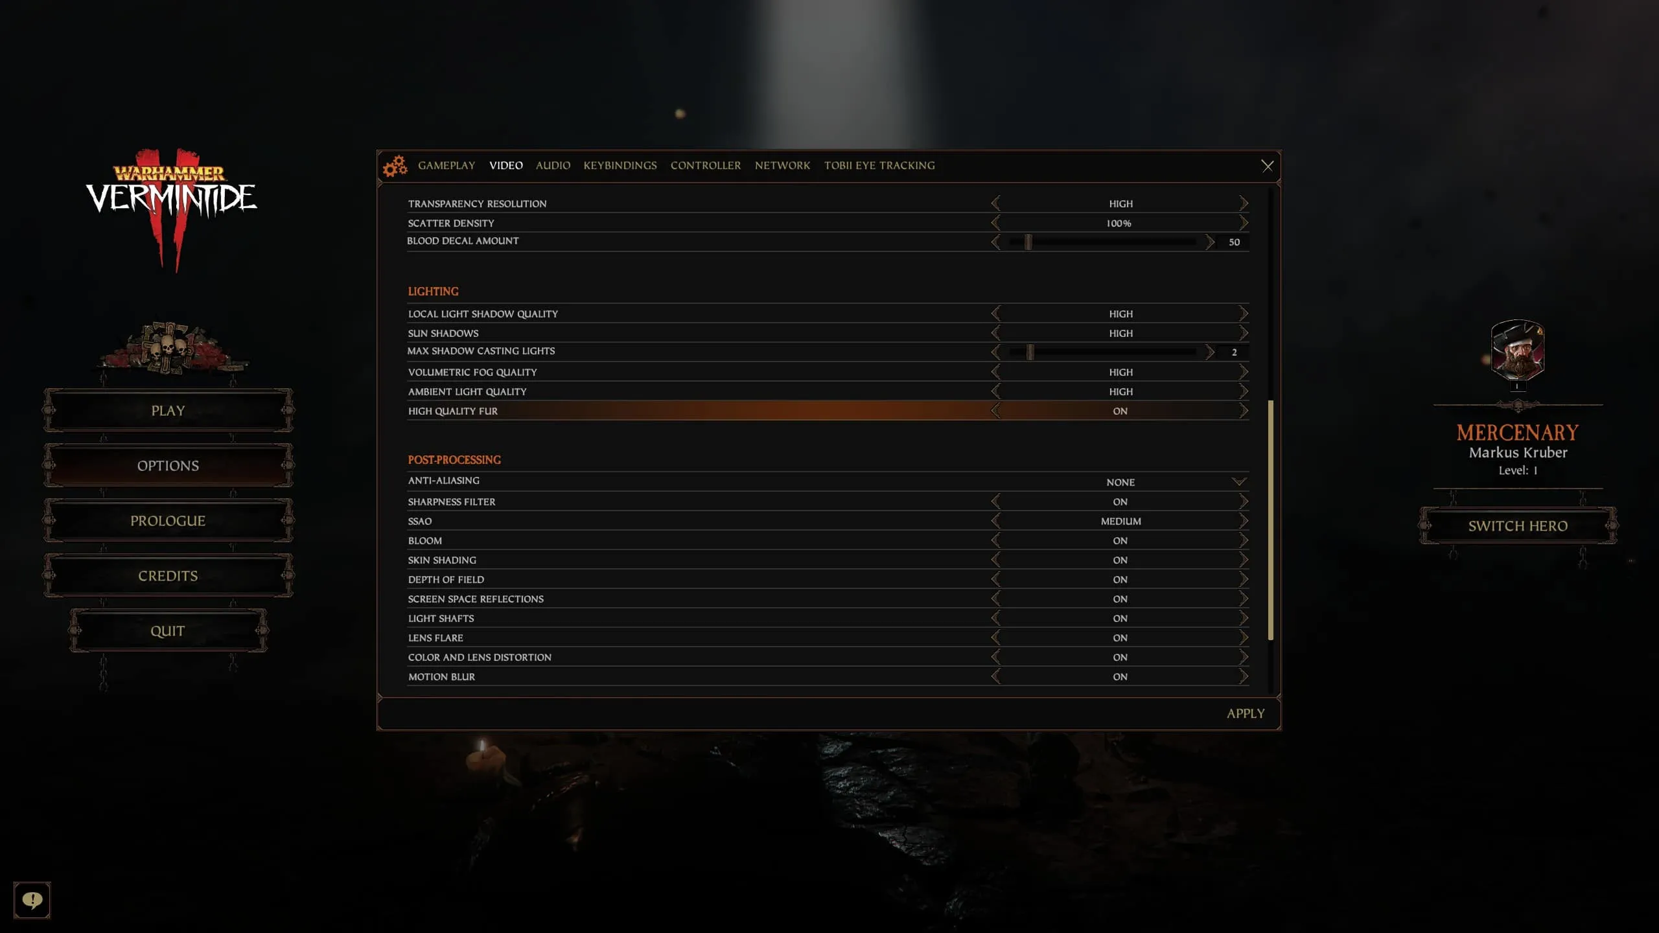Toggle Bloom setting with left arrow
This screenshot has height=933, width=1659.
[996, 540]
